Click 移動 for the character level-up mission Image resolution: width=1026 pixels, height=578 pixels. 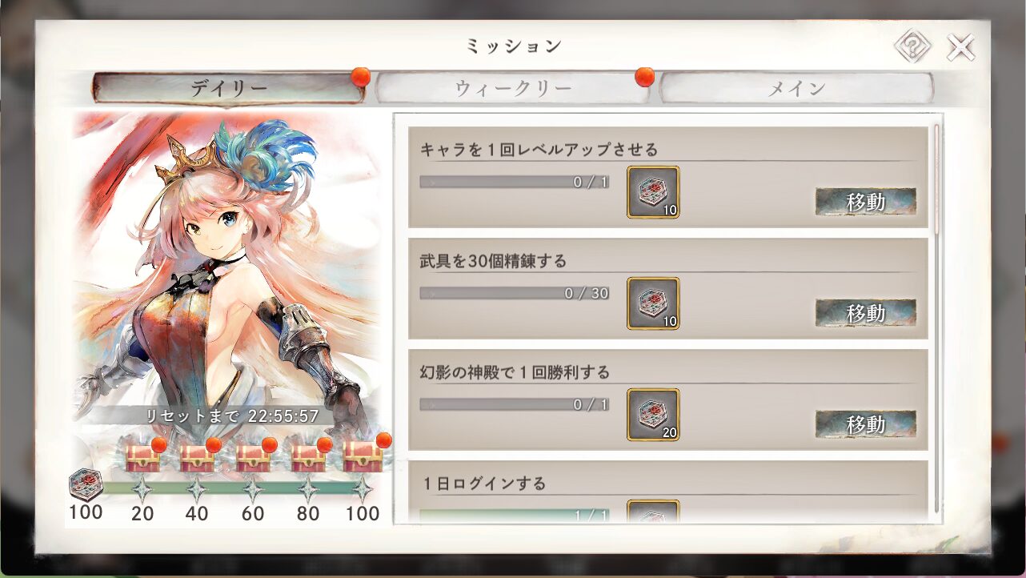tap(865, 202)
